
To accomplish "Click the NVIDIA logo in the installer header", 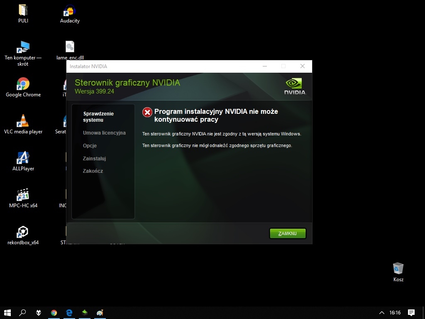I will click(295, 86).
